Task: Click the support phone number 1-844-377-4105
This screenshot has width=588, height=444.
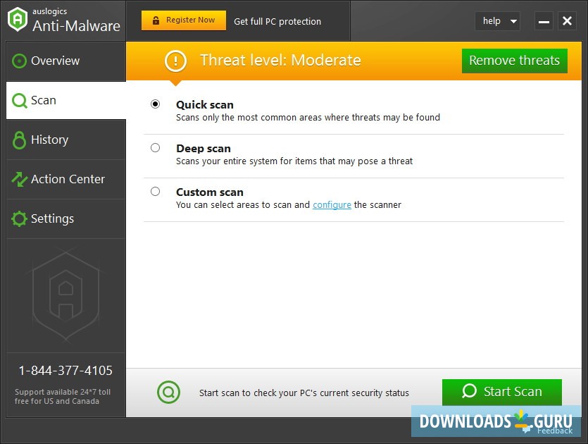Action: point(65,371)
